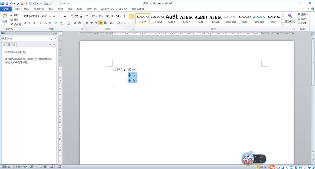Open the Insert (插入) ribbon tab
Viewport: 315px width, 169px height.
click(x=26, y=9)
